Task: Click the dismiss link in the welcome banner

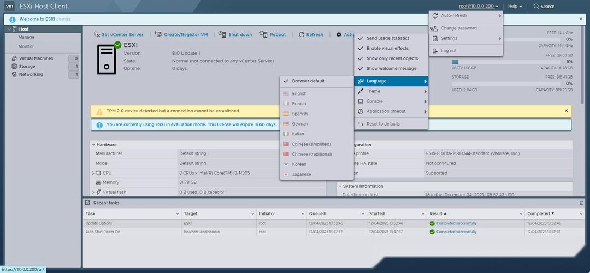Action: 63,19
